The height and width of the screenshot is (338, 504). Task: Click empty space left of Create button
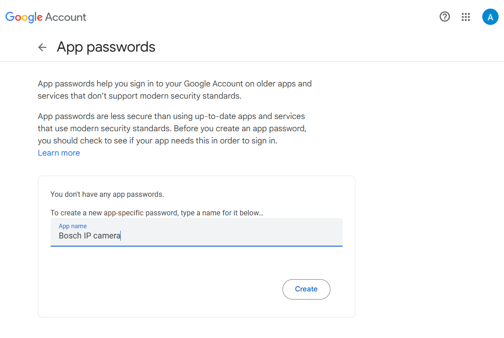click(181, 289)
